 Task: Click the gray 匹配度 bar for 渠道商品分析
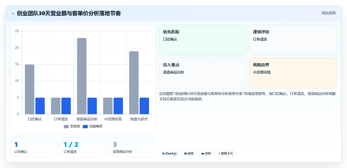(x=82, y=76)
